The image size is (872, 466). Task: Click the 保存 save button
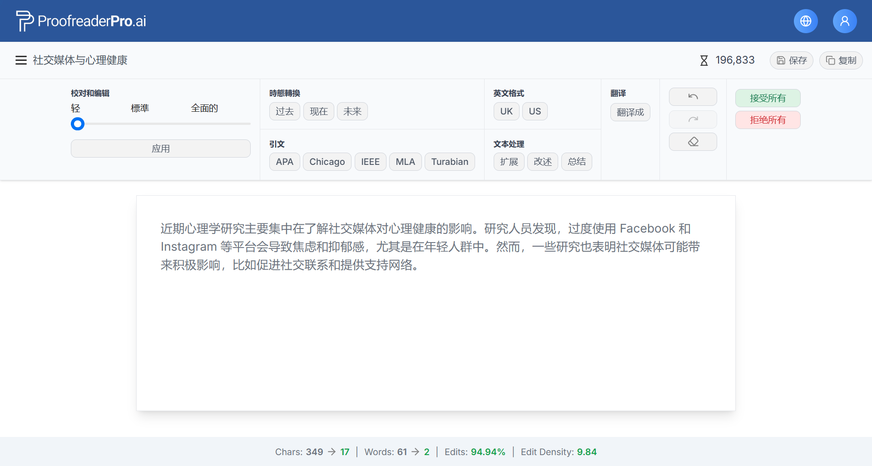(x=791, y=60)
